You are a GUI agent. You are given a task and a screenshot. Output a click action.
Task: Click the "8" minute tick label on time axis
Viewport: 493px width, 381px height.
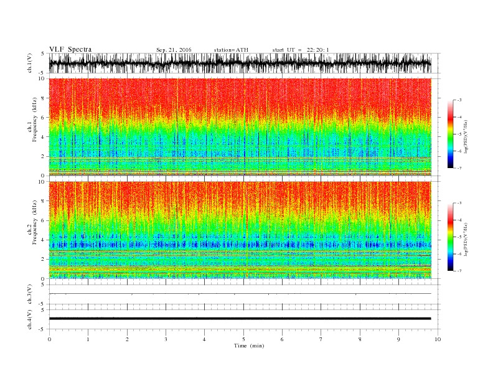point(360,339)
